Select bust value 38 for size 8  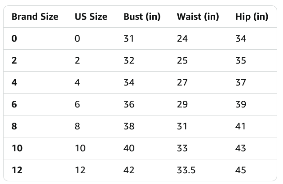click(x=129, y=126)
